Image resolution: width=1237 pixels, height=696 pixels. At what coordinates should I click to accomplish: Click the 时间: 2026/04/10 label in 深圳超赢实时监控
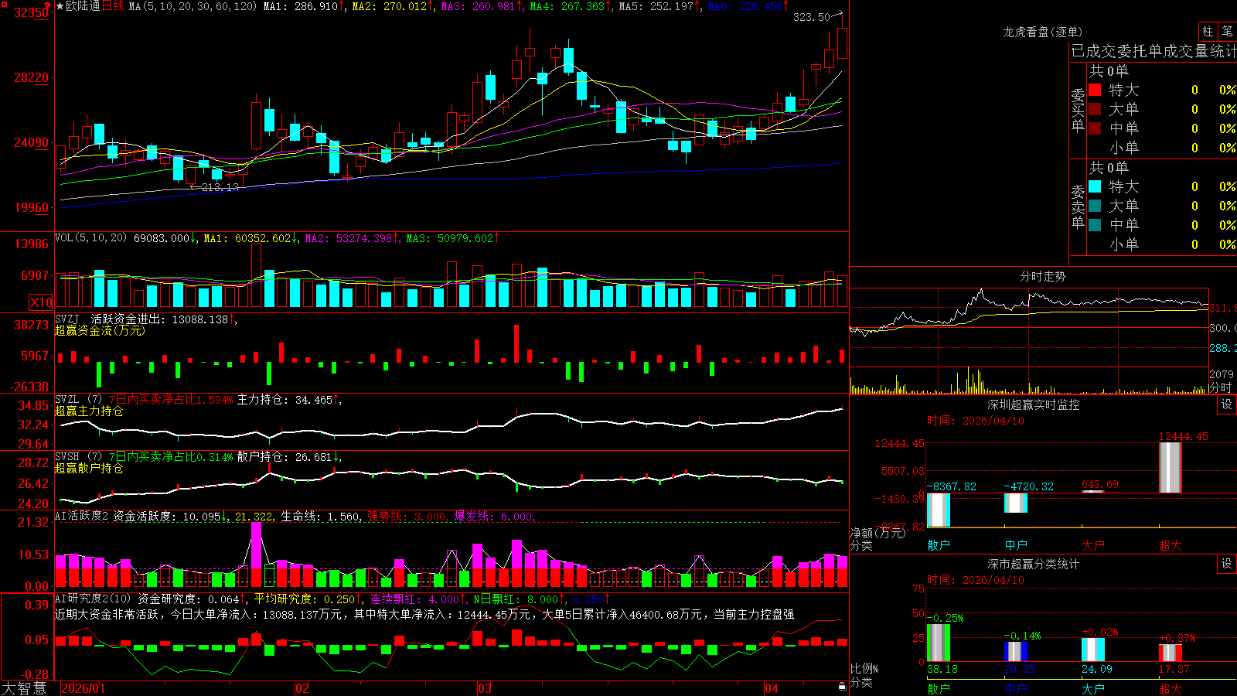point(976,421)
